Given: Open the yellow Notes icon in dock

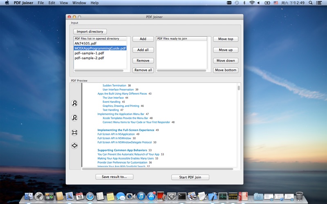Looking at the screenshot, I should click(x=110, y=196).
